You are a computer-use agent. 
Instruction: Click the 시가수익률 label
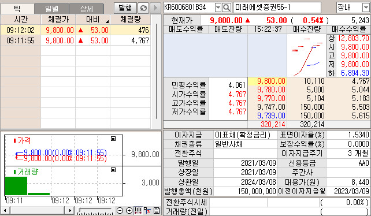pos(189,94)
